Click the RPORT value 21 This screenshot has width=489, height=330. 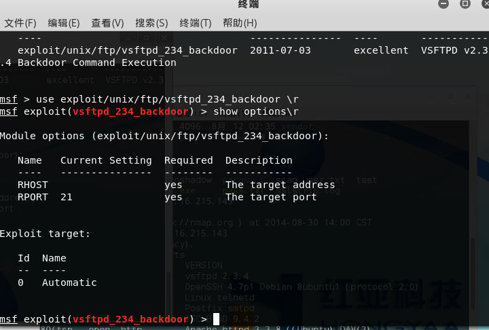pyautogui.click(x=67, y=197)
